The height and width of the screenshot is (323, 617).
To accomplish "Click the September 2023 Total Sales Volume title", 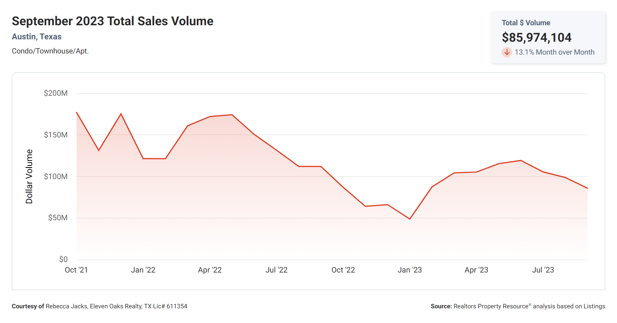I will pos(112,21).
